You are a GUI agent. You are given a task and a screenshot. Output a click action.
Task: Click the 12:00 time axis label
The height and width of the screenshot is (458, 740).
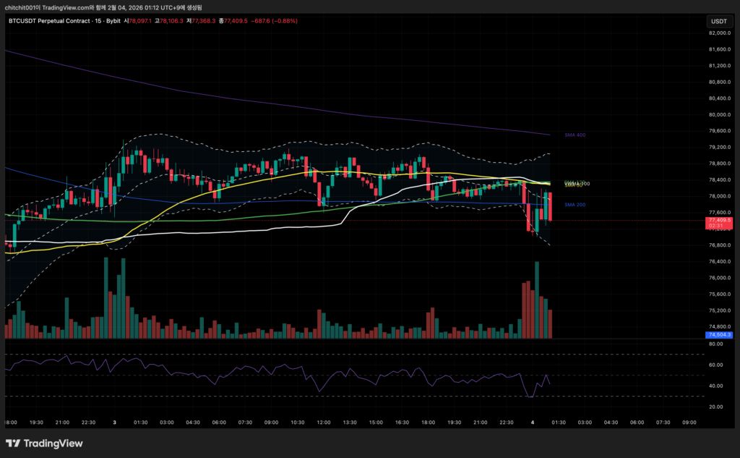pos(324,423)
